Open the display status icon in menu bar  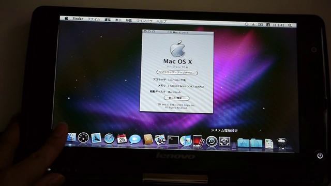tap(261, 25)
